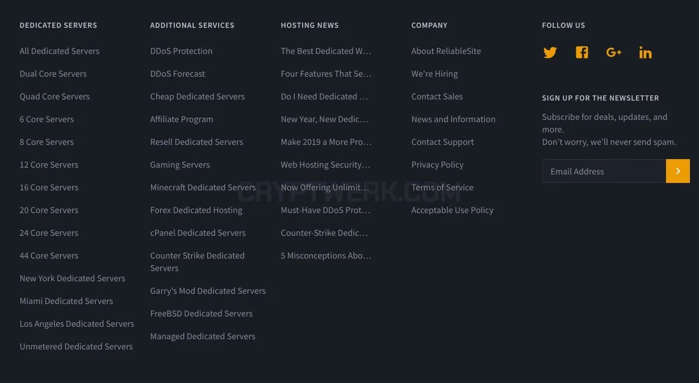Open All Dedicated Servers link

coord(60,51)
